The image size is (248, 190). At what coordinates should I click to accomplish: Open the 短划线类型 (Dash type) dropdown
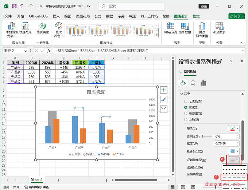click(x=233, y=160)
